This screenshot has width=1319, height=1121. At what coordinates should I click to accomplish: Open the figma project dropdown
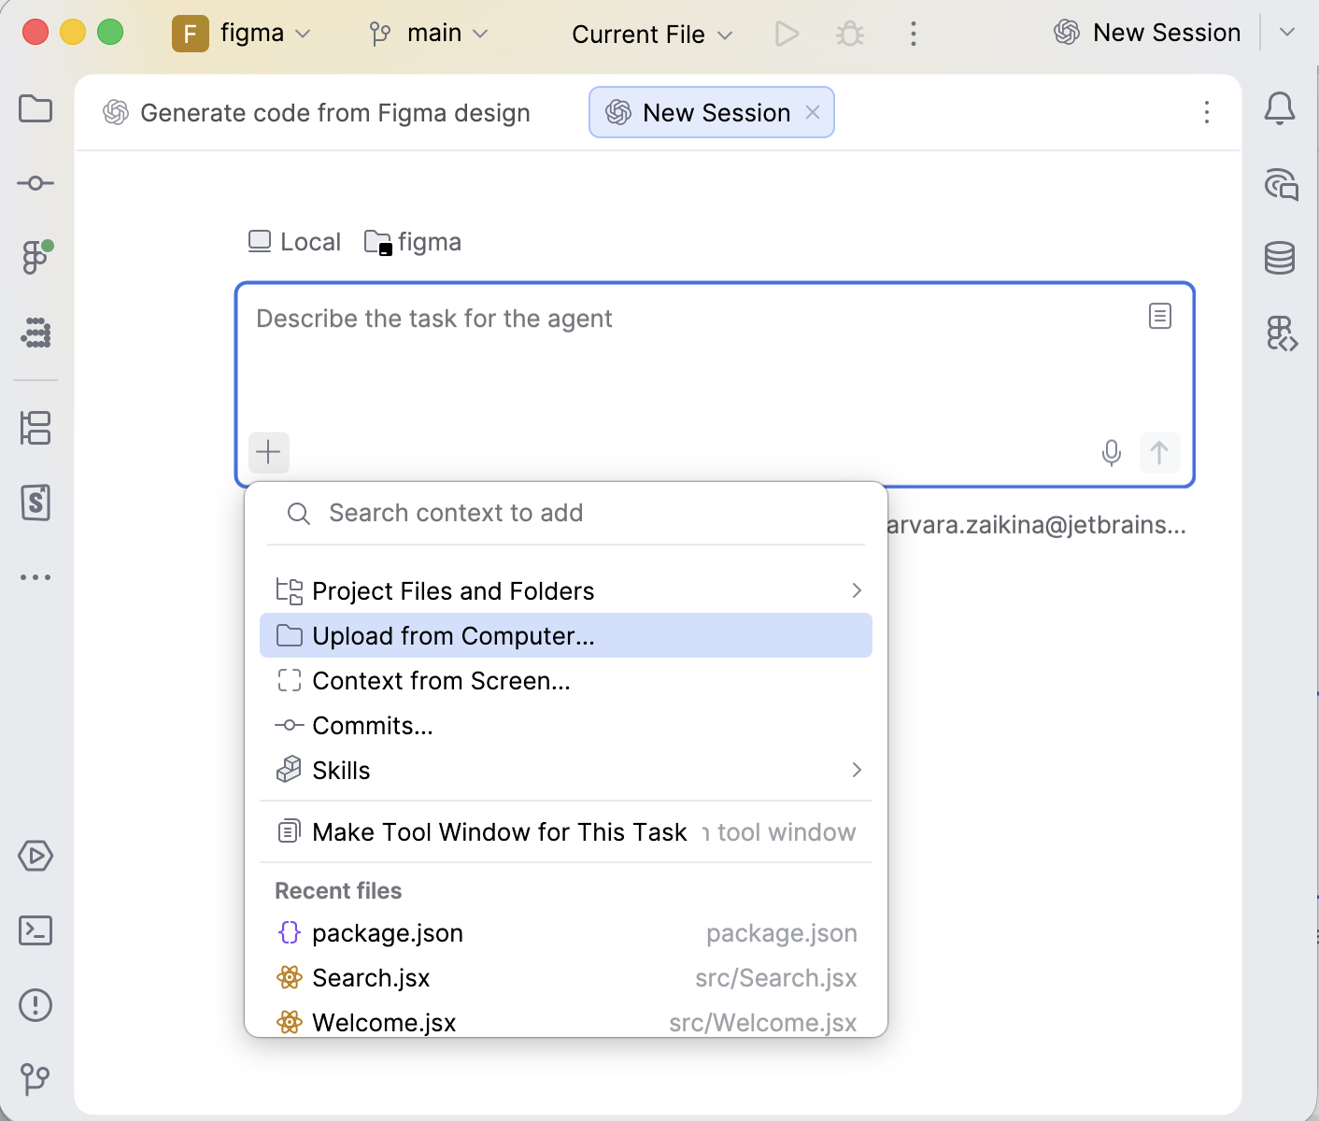241,34
